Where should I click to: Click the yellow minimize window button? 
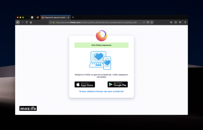pyautogui.click(x=20, y=17)
